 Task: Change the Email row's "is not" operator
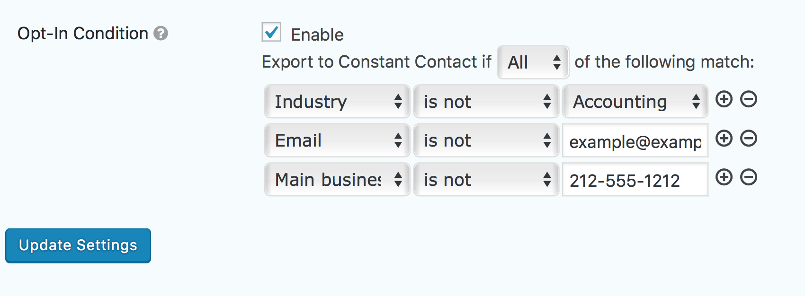coord(486,140)
